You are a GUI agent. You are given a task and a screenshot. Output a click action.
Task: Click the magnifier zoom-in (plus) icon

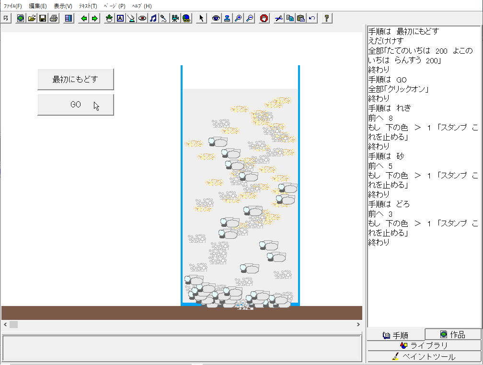point(238,18)
